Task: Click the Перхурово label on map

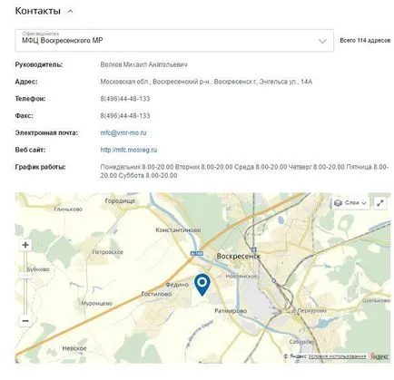Action: point(311,310)
